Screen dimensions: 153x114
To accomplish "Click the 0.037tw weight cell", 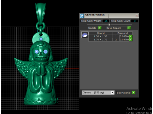I will [124, 40].
